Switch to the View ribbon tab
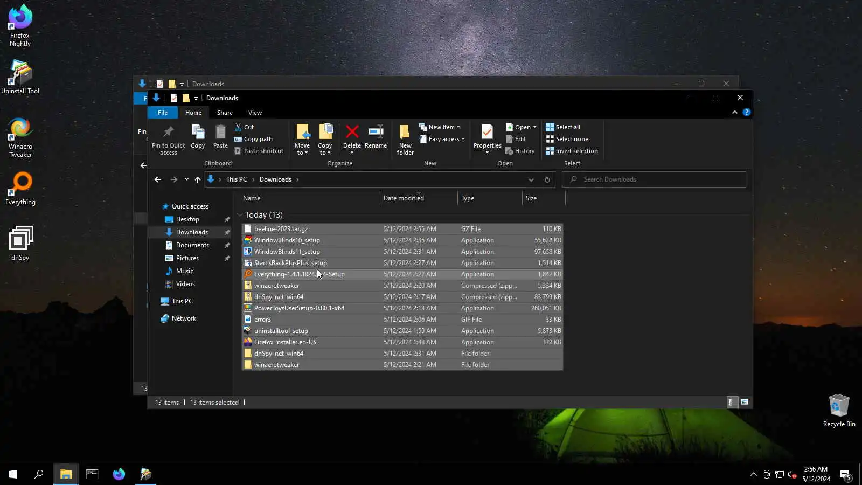This screenshot has height=485, width=862. coord(255,113)
